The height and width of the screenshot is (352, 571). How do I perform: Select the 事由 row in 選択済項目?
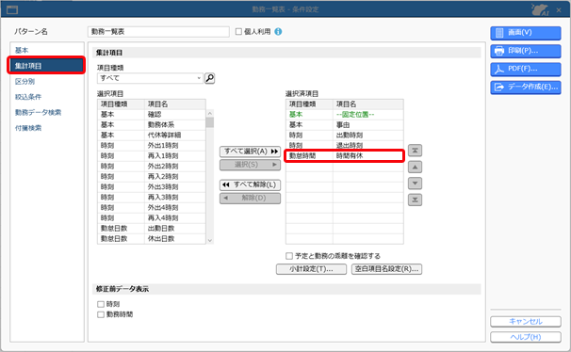[345, 125]
